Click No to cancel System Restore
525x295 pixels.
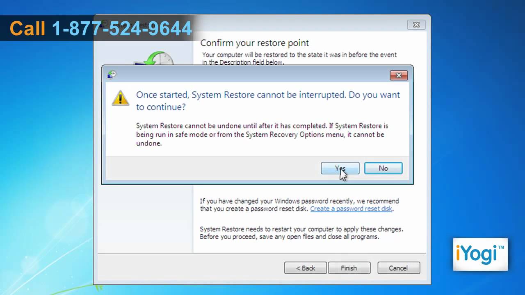click(383, 168)
